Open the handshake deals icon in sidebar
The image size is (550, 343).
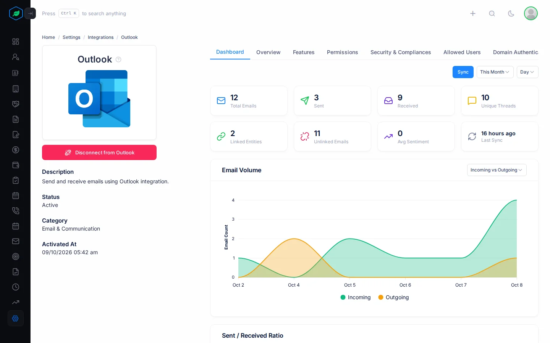pos(16,104)
